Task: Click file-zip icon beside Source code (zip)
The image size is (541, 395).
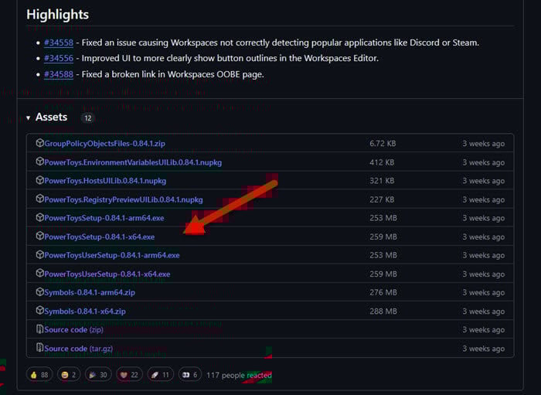Action: point(39,329)
